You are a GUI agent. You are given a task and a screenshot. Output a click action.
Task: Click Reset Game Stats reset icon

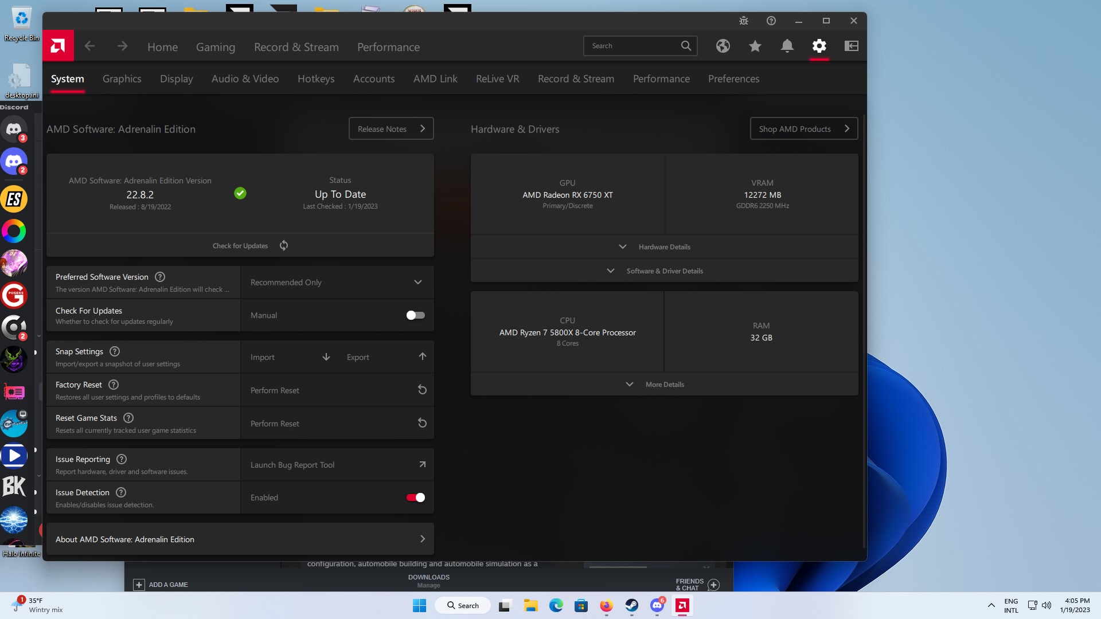point(422,423)
